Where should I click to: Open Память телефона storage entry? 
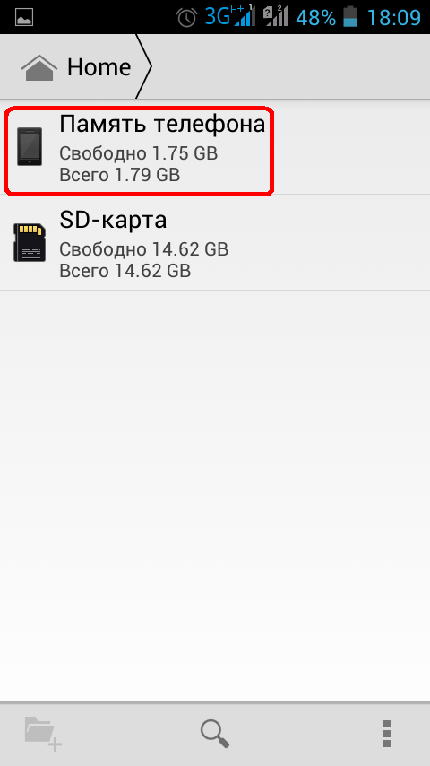(x=215, y=147)
